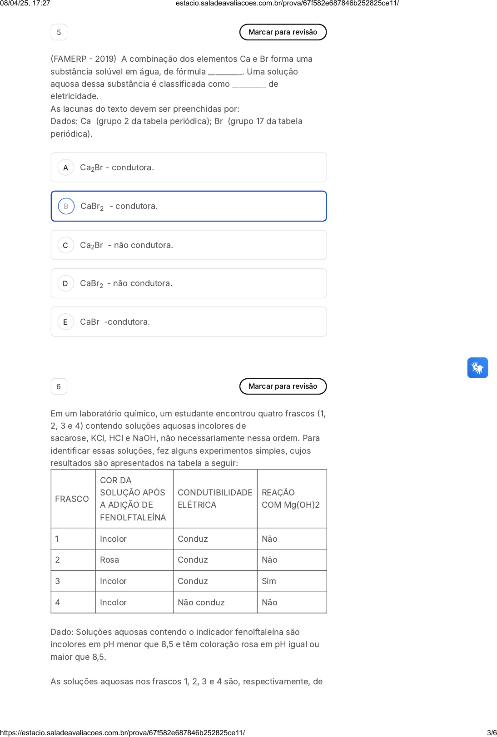Choose option C Ca2Br não condutora
This screenshot has width=497, height=737.
(189, 245)
